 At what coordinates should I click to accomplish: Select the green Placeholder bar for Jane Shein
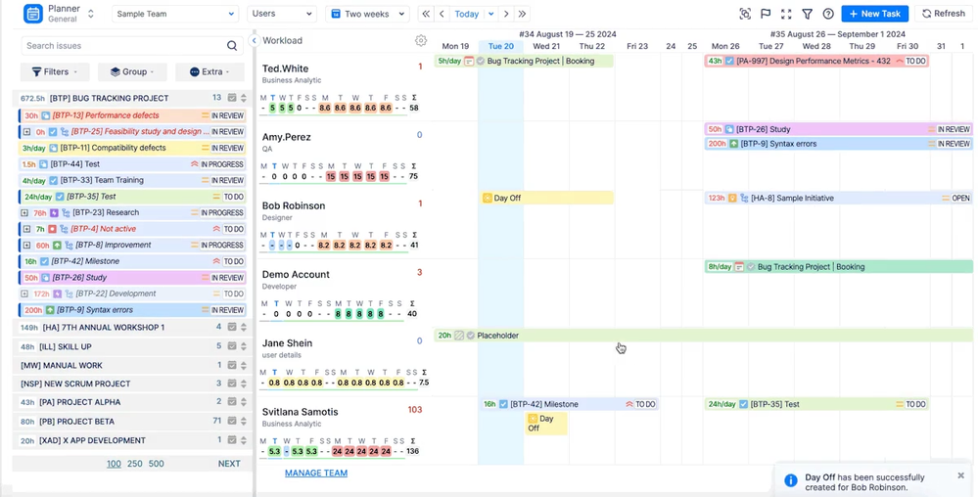[703, 336]
